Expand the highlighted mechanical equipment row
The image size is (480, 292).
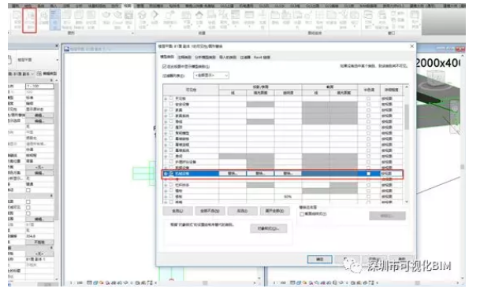point(166,174)
